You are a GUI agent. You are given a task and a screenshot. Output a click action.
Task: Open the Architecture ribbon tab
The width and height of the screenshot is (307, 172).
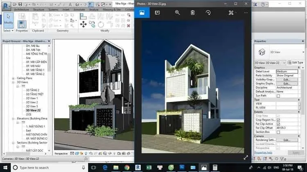click(x=22, y=9)
